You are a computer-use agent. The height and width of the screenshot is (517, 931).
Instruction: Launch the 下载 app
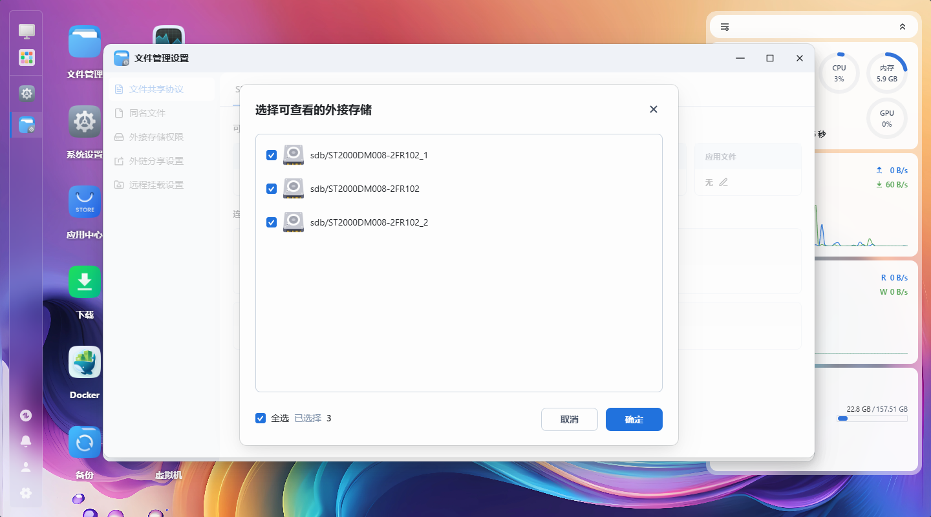click(84, 282)
